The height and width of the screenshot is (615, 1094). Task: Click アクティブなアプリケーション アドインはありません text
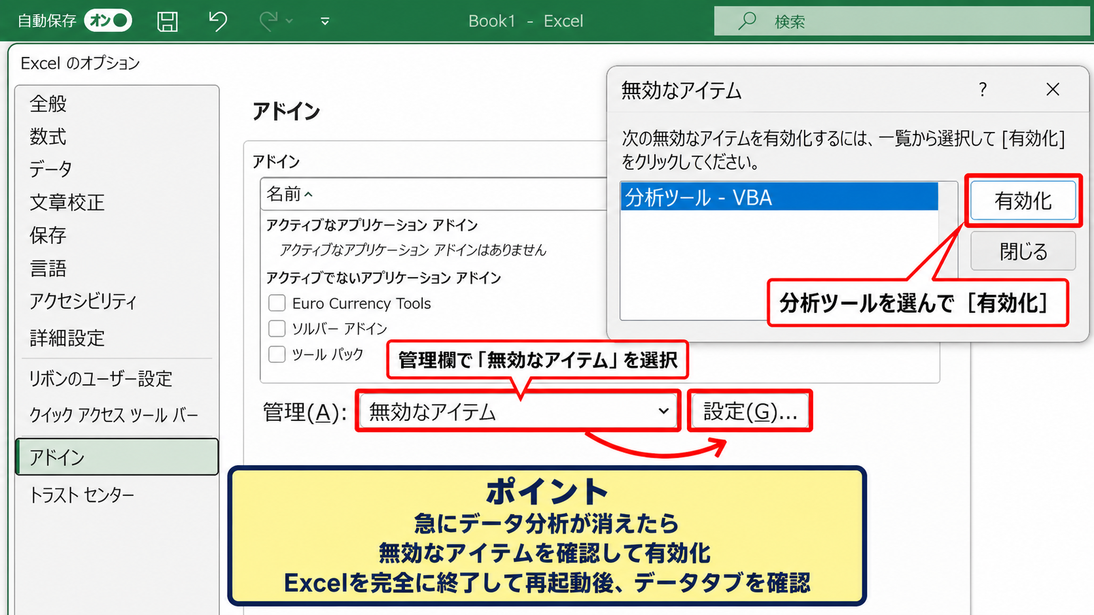click(x=413, y=250)
